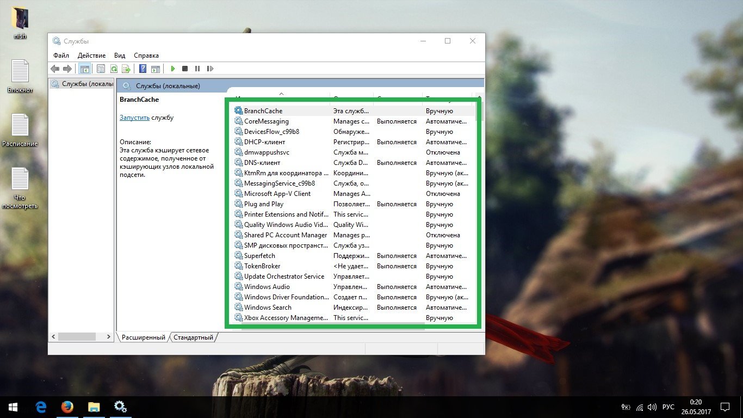Switch to the Стандартный tab
This screenshot has width=743, height=418.
point(193,337)
